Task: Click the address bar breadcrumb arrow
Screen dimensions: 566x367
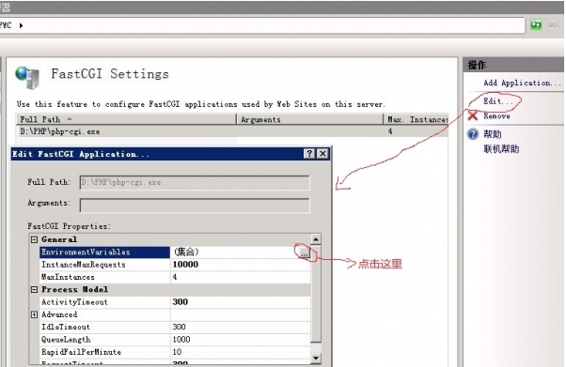Action: [21, 25]
